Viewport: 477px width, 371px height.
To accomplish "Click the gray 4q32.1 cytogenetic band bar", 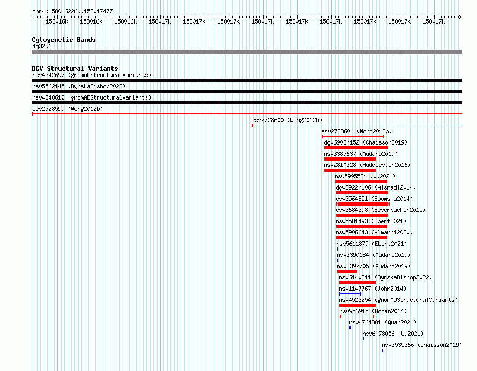I will pos(247,52).
